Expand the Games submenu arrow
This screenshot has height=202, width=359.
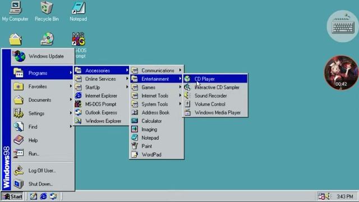[180, 87]
